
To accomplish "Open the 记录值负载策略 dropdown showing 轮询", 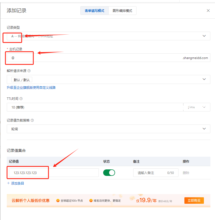I will click(x=108, y=129).
